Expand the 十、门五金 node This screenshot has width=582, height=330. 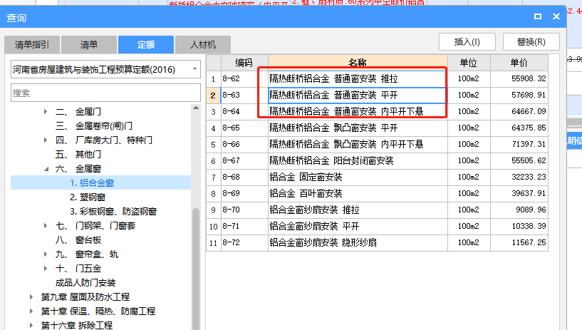46,269
